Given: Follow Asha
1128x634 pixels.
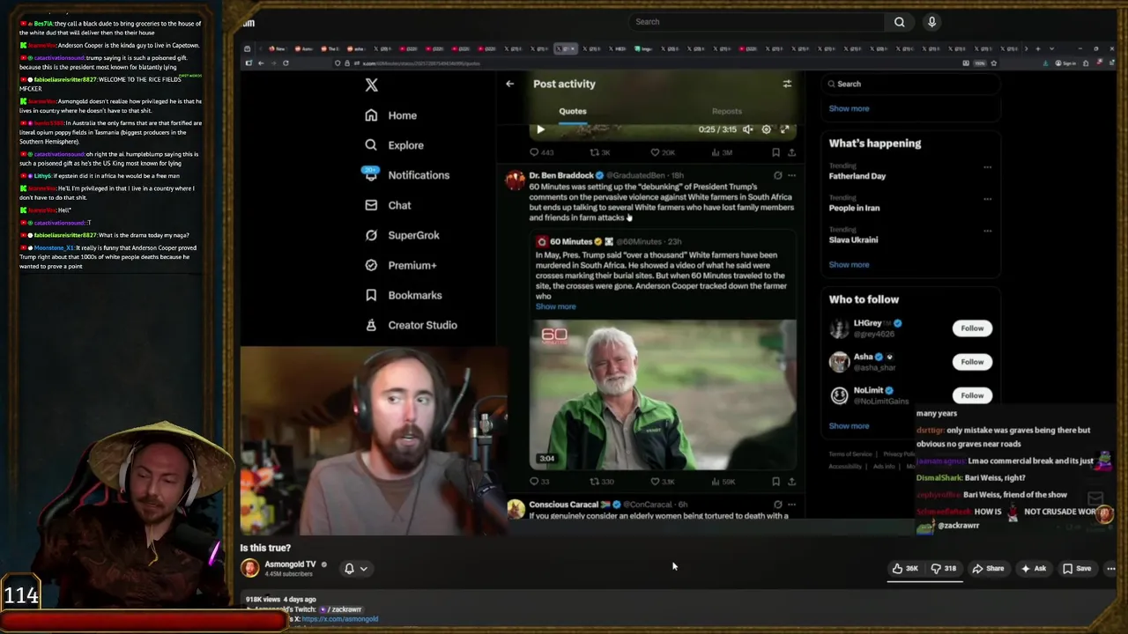Looking at the screenshot, I should 972,362.
